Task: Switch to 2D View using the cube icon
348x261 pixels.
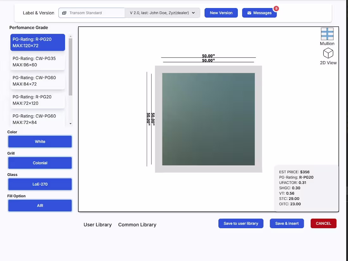Action: (x=328, y=53)
